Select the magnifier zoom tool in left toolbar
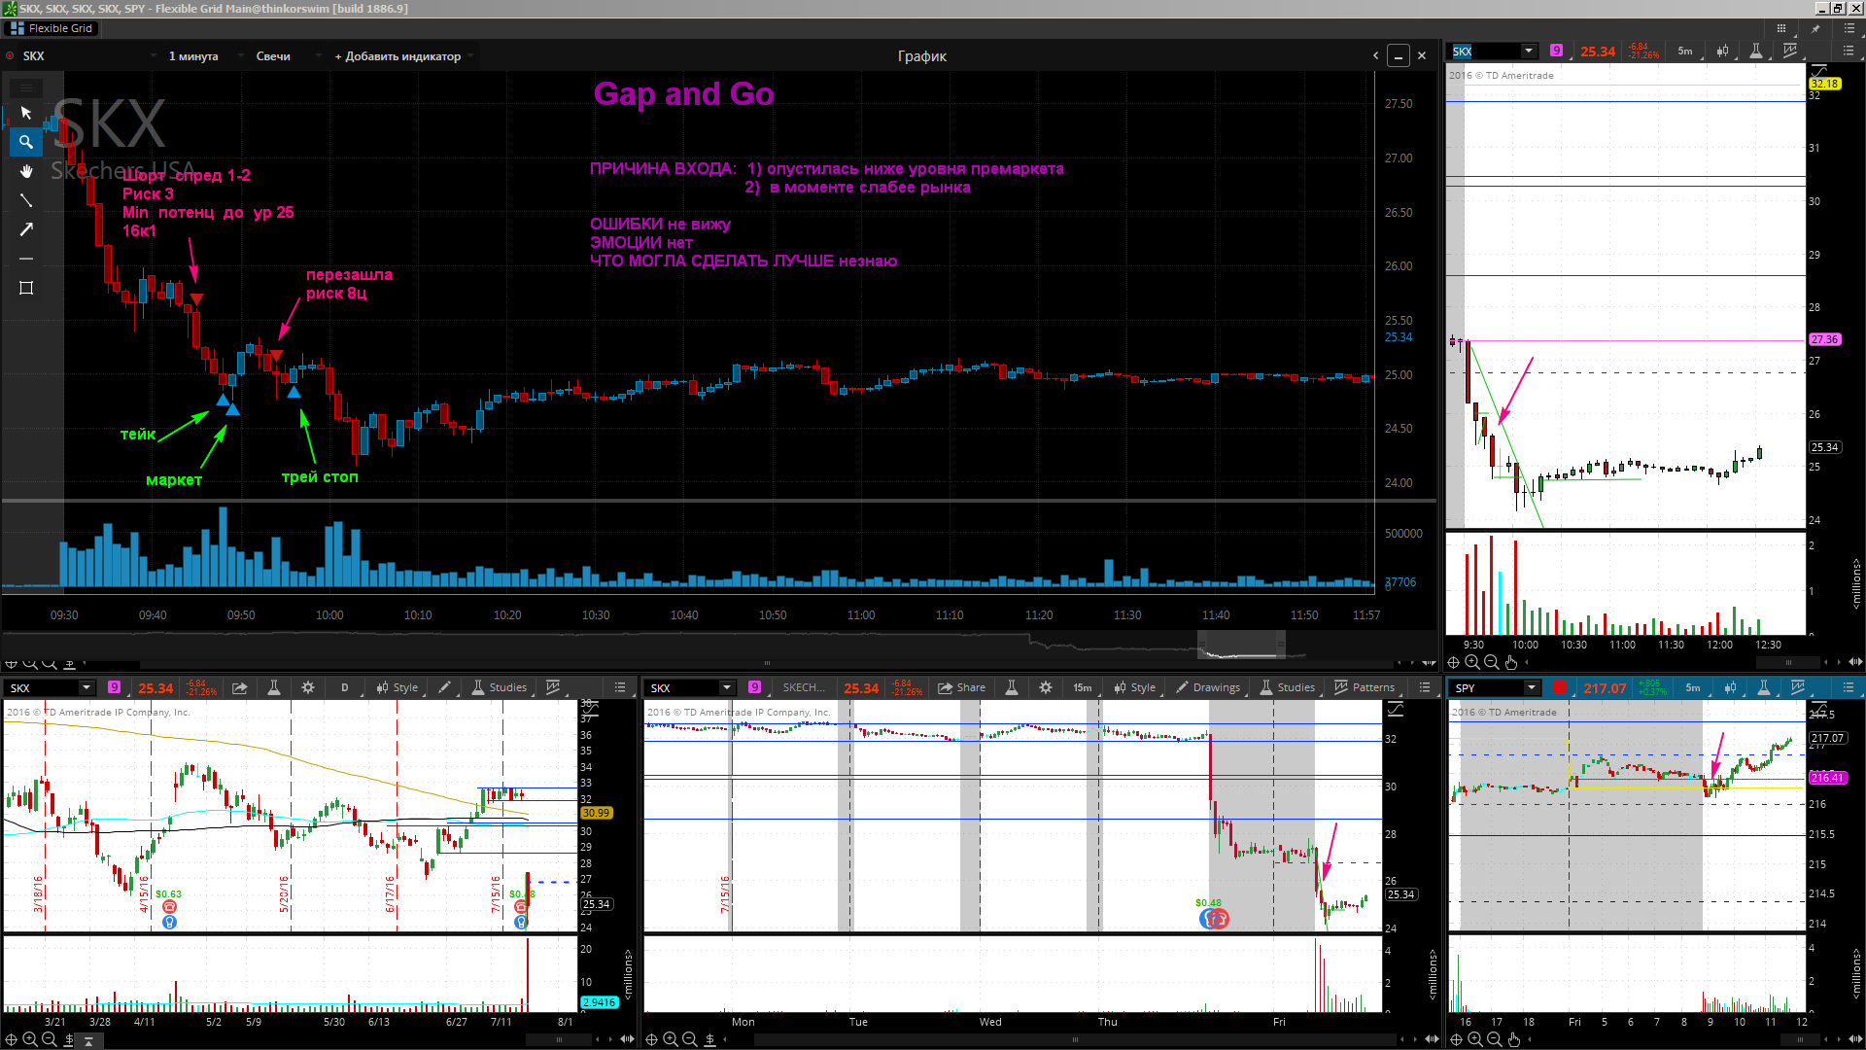The height and width of the screenshot is (1050, 1866). 26,142
